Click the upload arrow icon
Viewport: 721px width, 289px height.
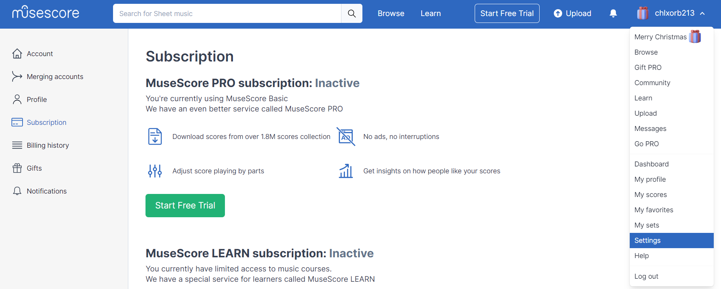coord(558,13)
